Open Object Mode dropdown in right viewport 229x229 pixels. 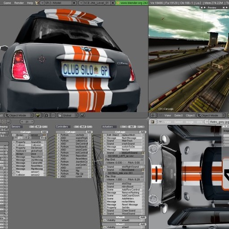click(x=211, y=115)
